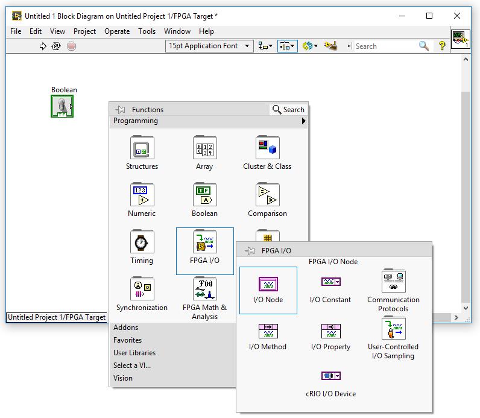
Task: Click in the toolbar Search field
Action: pyautogui.click(x=386, y=46)
